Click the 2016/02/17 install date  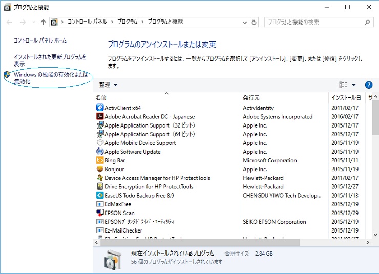345,117
